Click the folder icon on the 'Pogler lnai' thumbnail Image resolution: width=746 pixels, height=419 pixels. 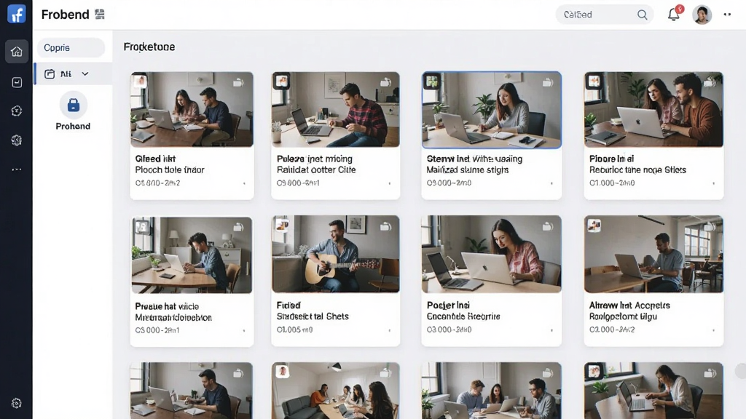point(548,227)
